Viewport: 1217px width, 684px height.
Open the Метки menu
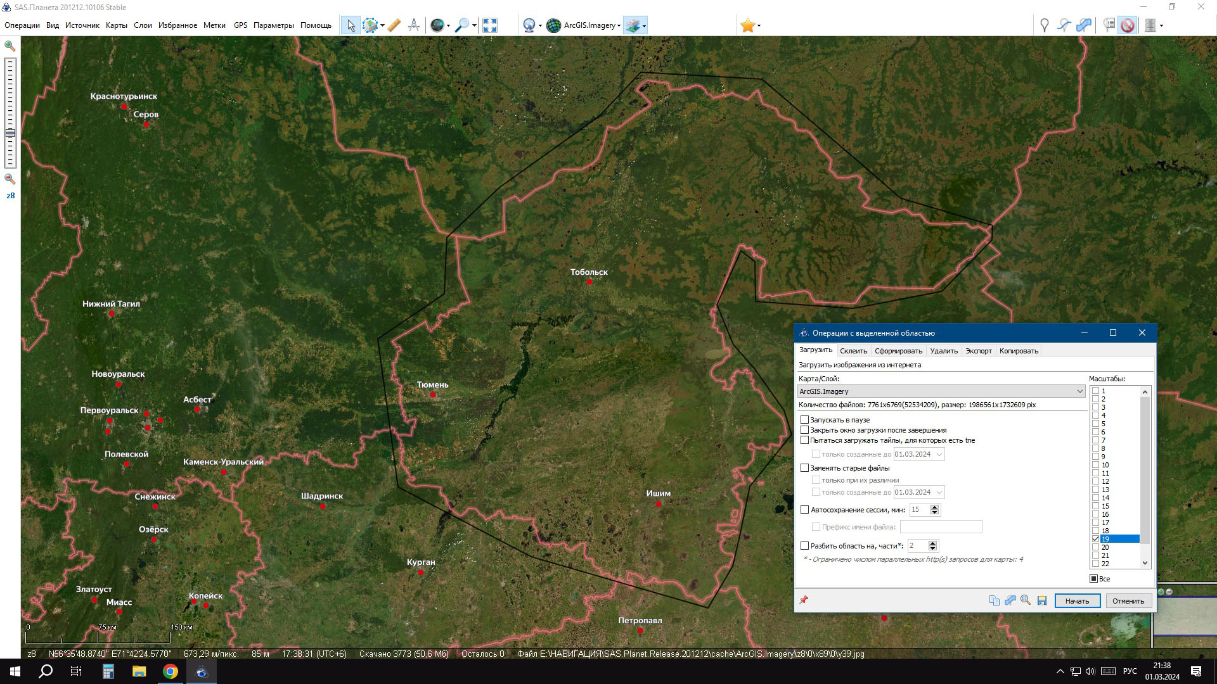point(214,25)
